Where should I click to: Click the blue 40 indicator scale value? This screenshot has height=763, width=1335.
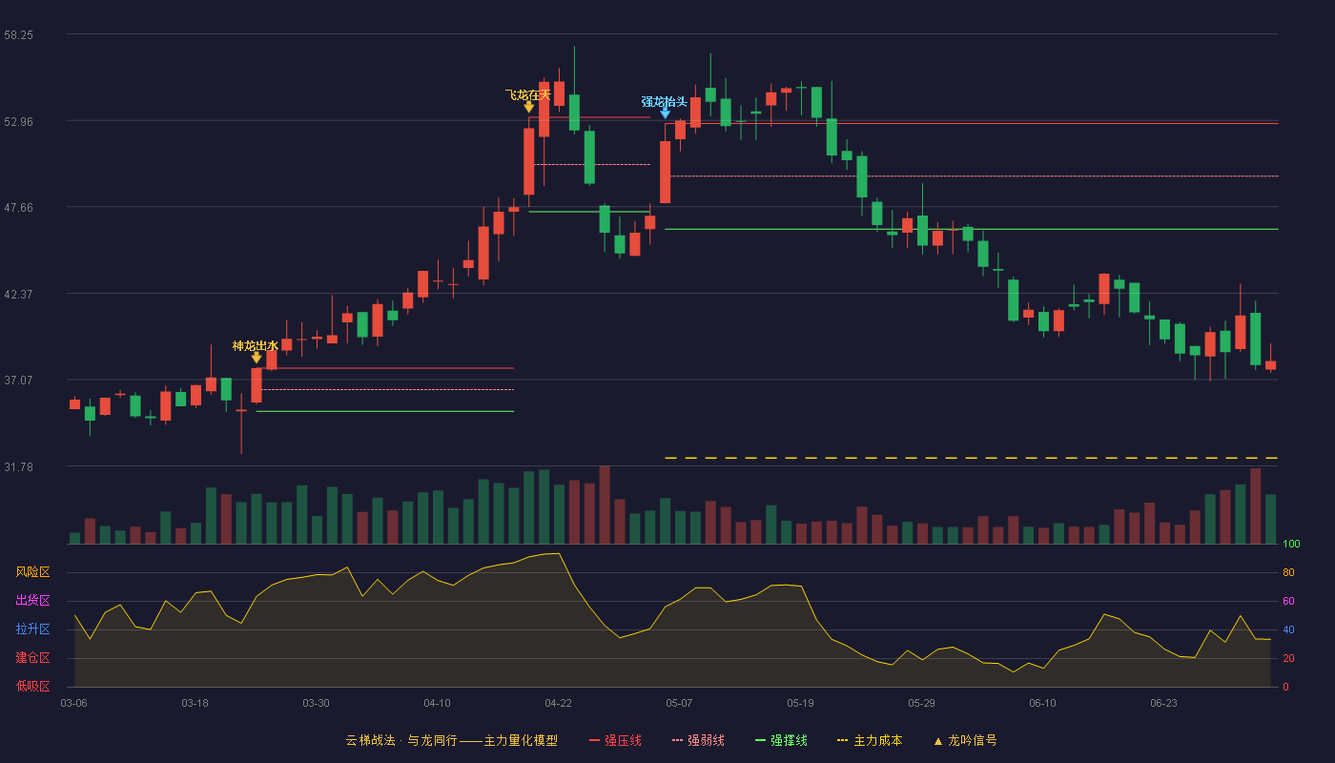(1288, 629)
